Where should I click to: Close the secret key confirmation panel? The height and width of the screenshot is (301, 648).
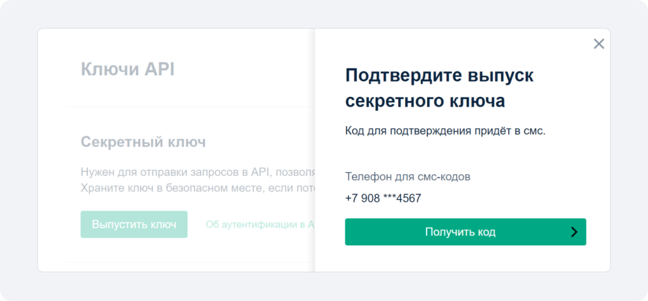599,44
